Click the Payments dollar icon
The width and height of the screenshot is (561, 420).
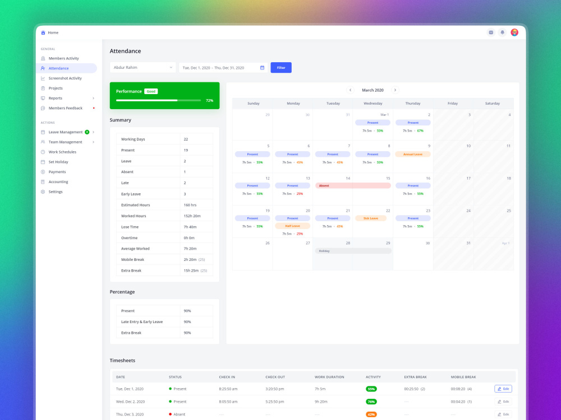[x=43, y=172]
